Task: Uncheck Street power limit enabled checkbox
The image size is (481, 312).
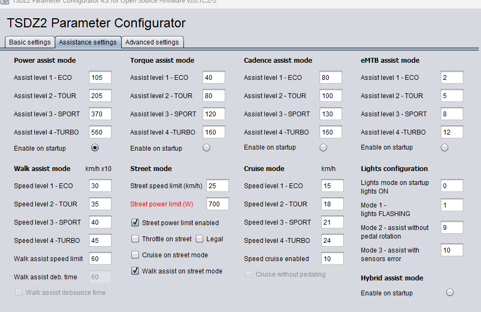Action: [135, 222]
